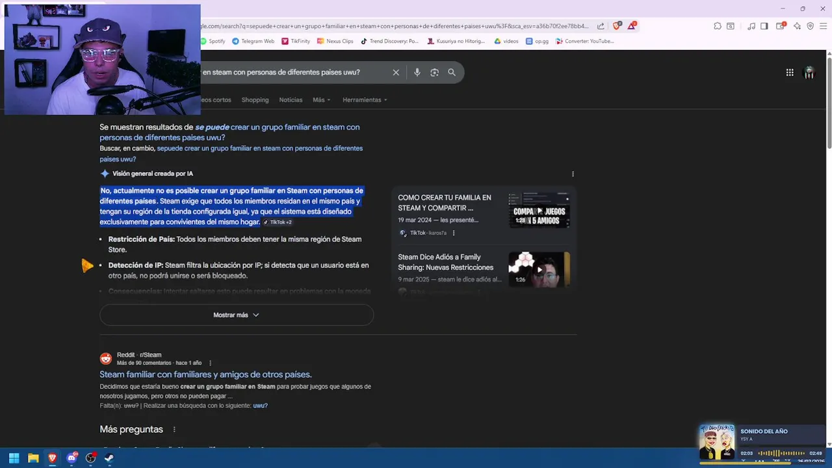Open options for the first TikTok video result
The height and width of the screenshot is (468, 832).
click(454, 233)
